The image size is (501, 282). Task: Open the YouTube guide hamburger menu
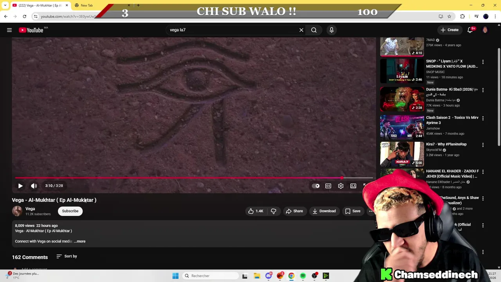click(x=9, y=30)
